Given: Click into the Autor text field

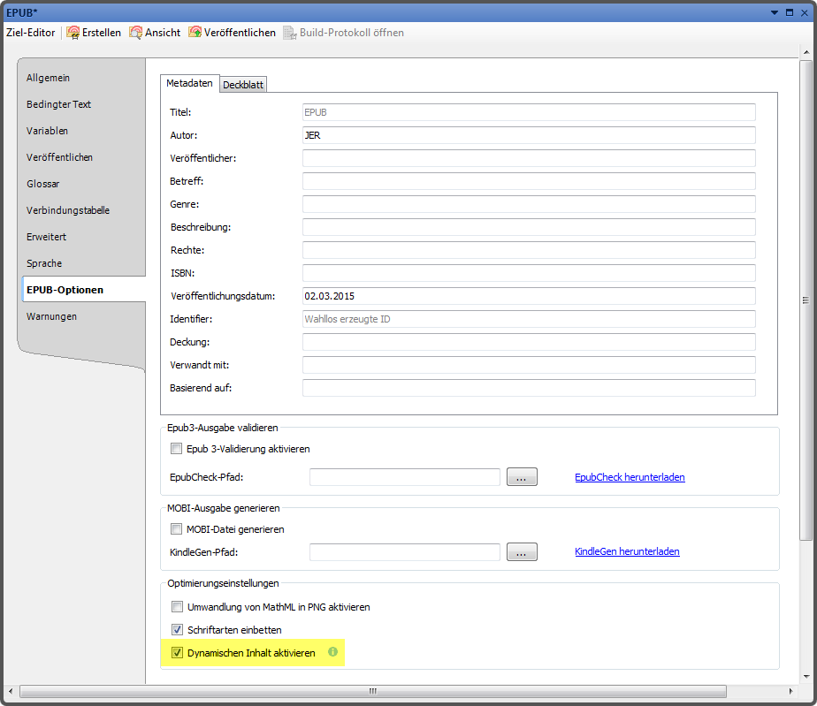Looking at the screenshot, I should [529, 135].
